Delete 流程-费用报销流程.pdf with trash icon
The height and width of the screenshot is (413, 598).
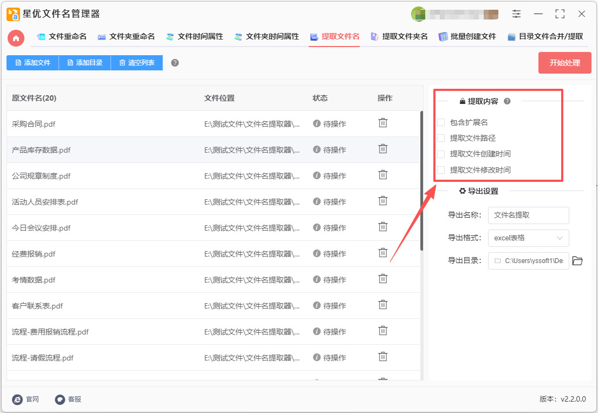click(382, 330)
